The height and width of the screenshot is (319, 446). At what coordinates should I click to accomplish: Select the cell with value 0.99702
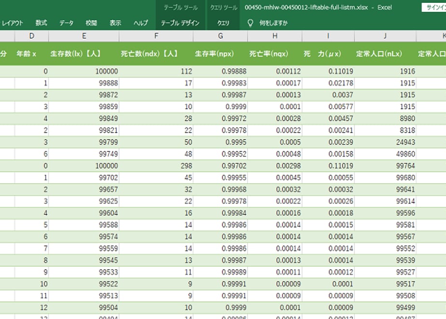221,166
